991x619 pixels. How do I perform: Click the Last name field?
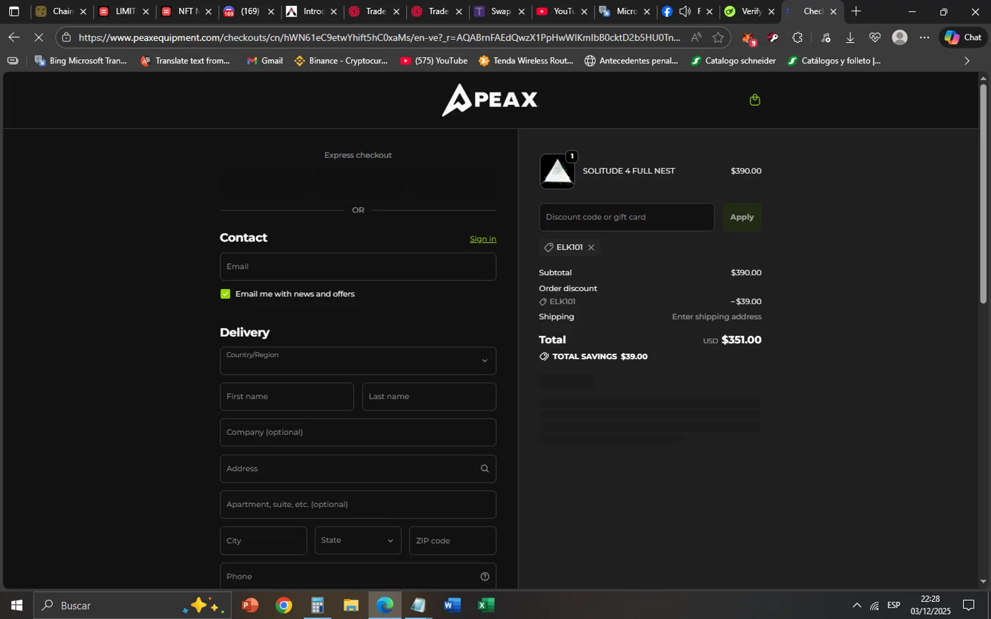pyautogui.click(x=429, y=397)
